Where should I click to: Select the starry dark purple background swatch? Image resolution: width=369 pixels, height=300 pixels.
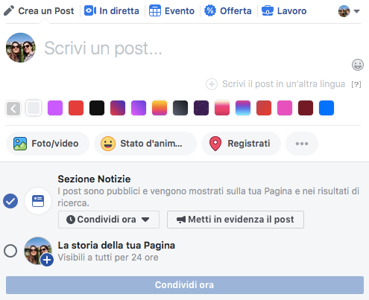(201, 108)
